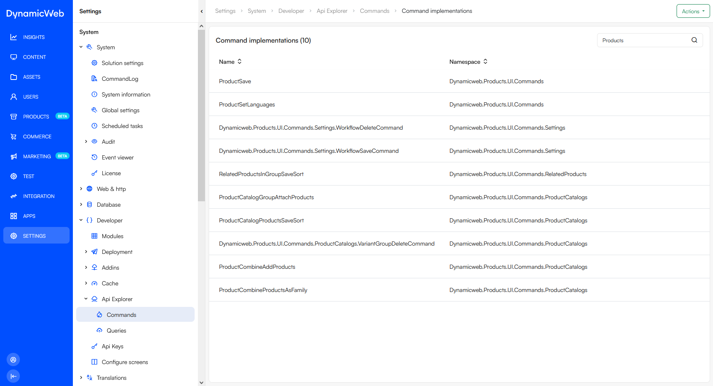Collapse the System tree node

[x=81, y=47]
